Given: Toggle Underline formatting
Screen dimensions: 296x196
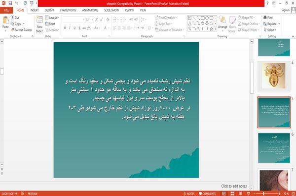Looking at the screenshot, I should coord(74,28).
